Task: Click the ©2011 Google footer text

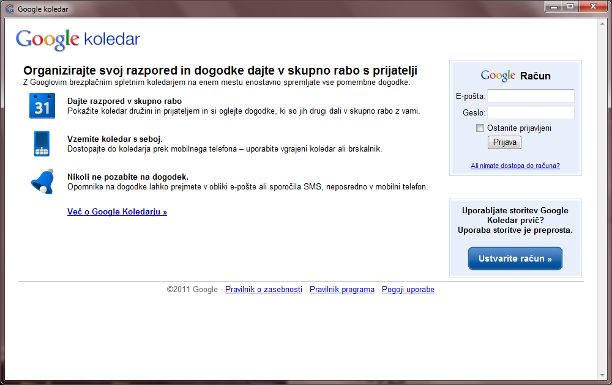Action: click(192, 290)
